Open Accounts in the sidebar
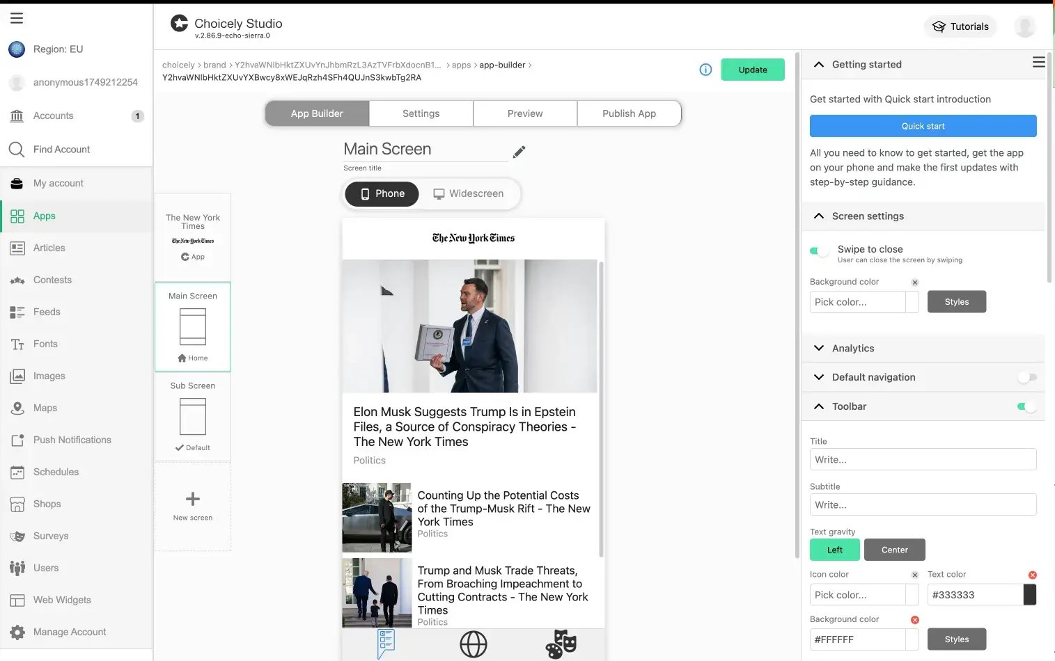This screenshot has width=1055, height=661. (x=76, y=116)
